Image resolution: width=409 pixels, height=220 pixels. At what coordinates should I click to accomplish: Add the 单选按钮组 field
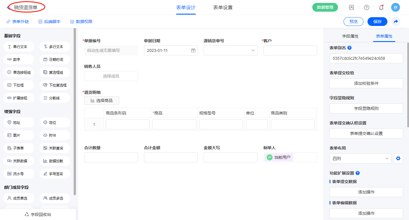[19, 72]
